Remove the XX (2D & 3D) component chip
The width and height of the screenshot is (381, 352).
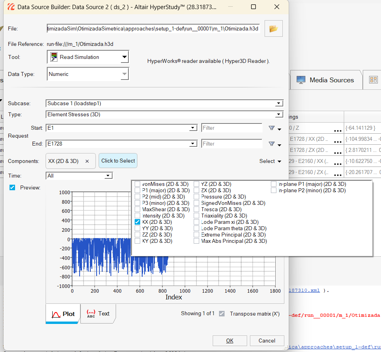point(87,161)
